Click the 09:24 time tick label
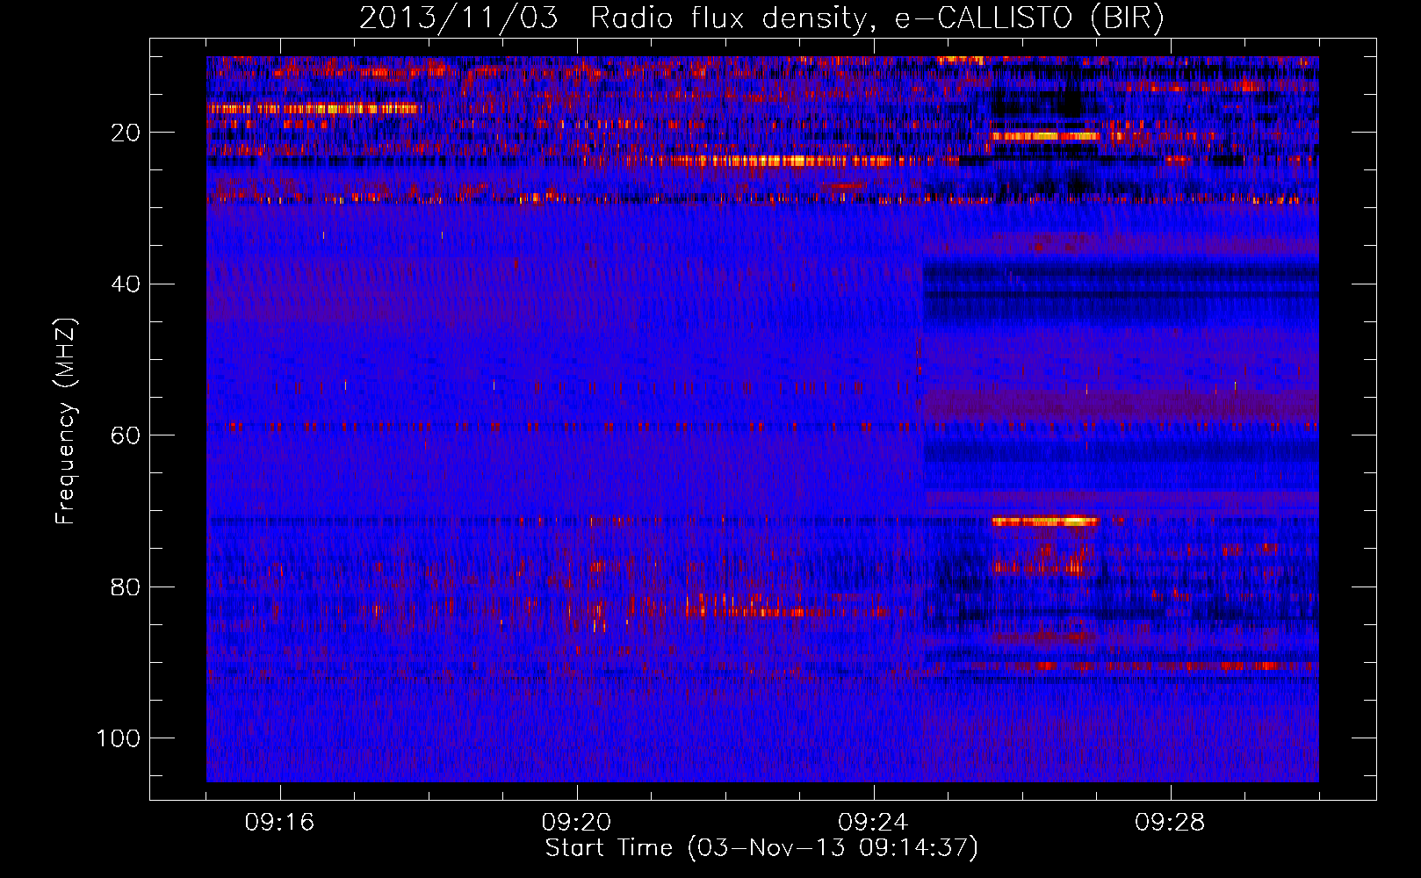Screen dimensions: 1421x878 (874, 823)
